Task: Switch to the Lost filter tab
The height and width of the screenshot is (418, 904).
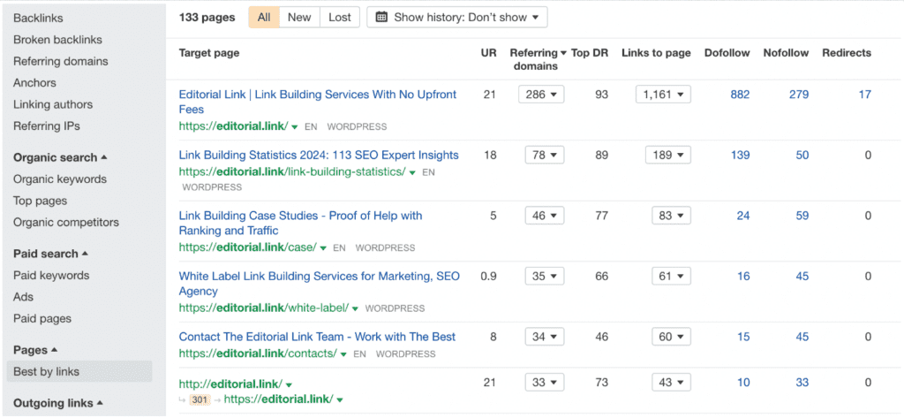Action: (x=340, y=18)
